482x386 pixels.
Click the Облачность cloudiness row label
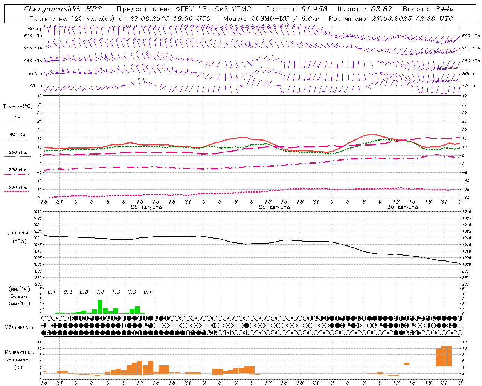point(19,327)
